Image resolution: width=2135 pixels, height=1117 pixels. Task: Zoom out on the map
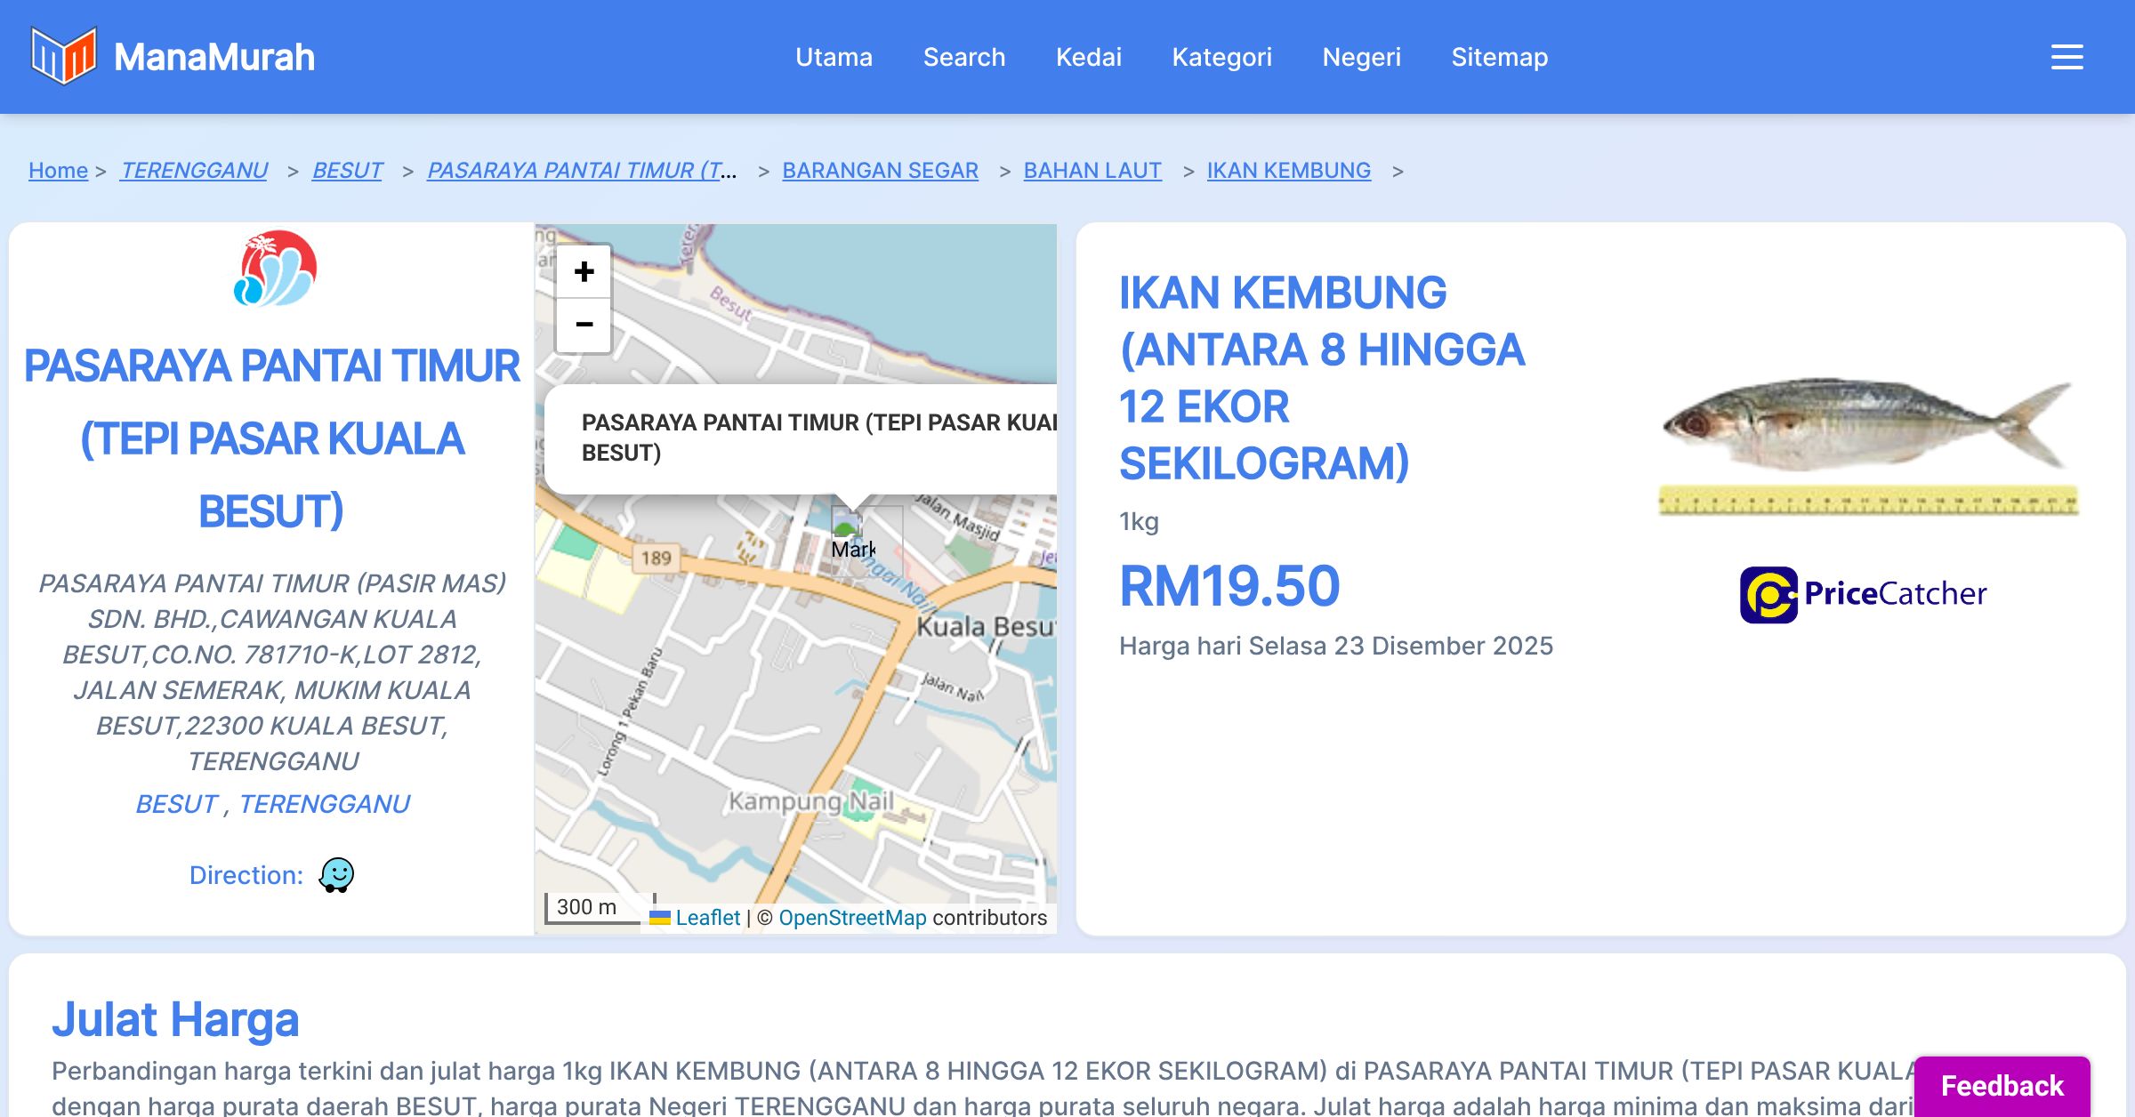pyautogui.click(x=584, y=325)
